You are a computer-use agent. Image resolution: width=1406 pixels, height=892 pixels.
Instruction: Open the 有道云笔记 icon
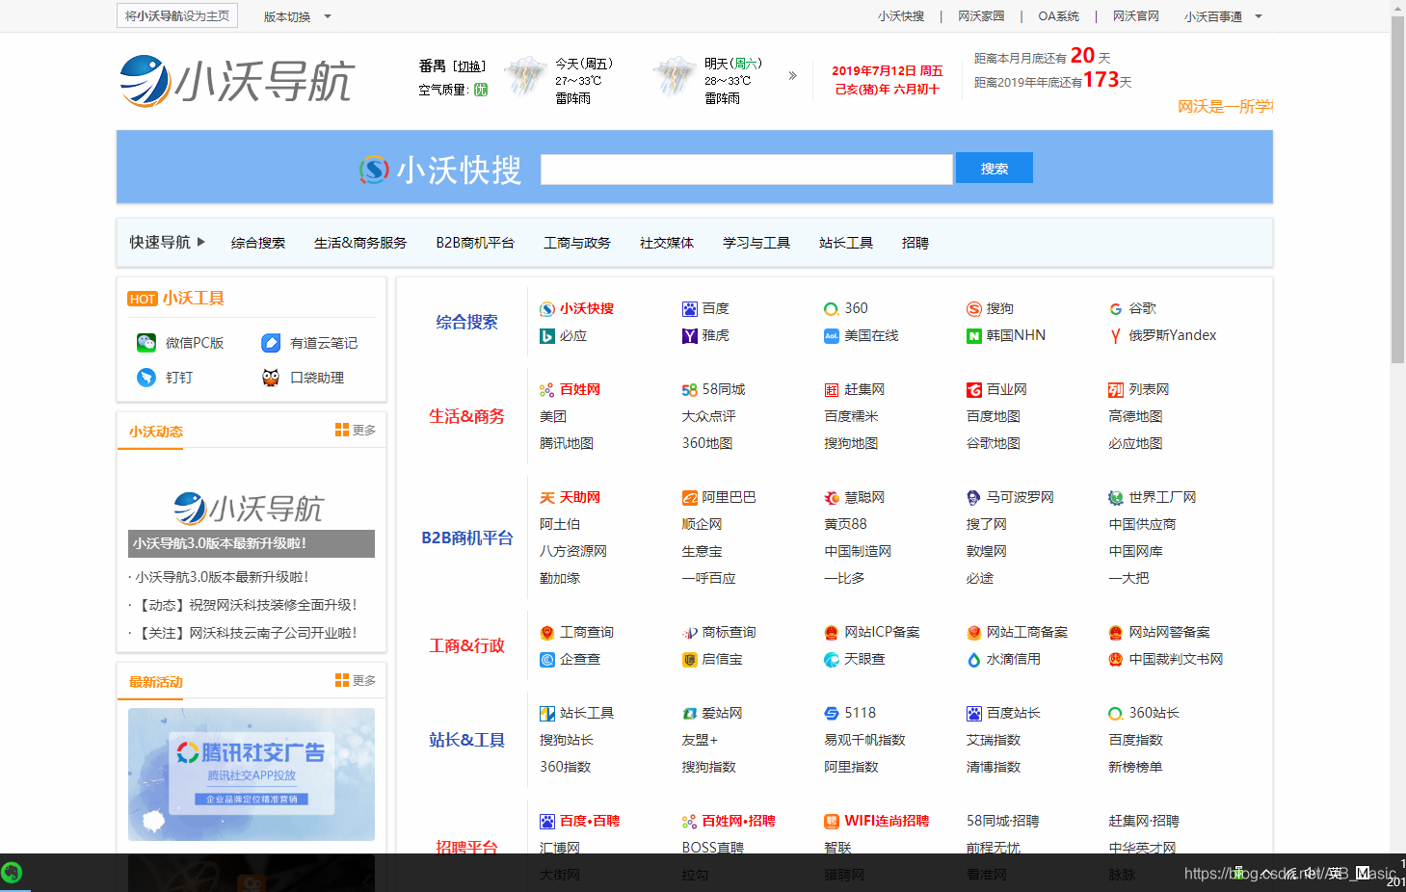pos(271,343)
